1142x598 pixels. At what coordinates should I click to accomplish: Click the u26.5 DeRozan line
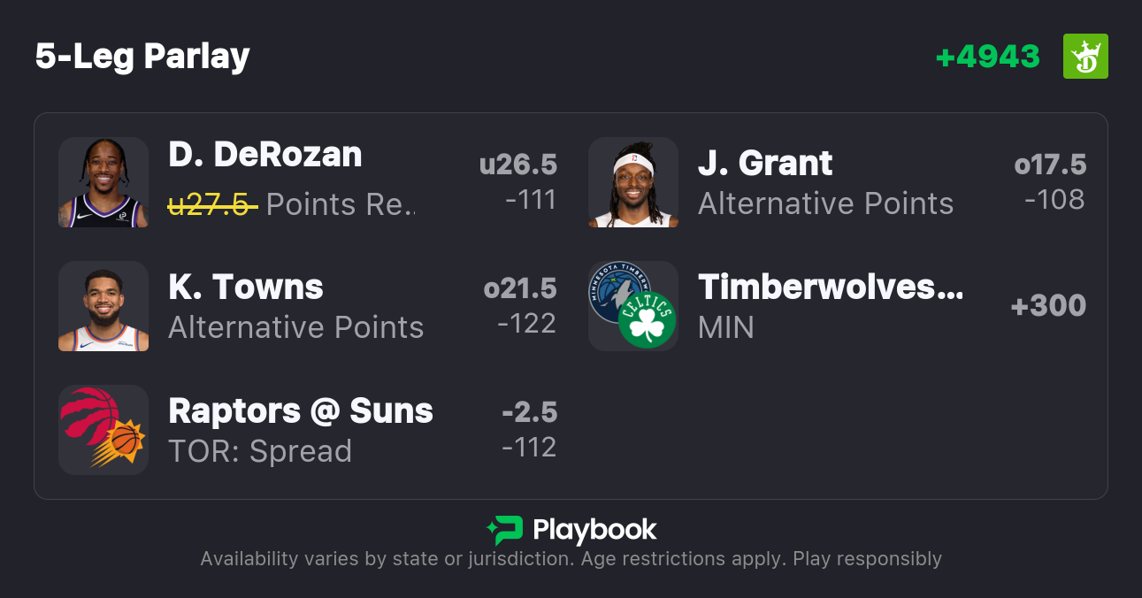coord(518,165)
